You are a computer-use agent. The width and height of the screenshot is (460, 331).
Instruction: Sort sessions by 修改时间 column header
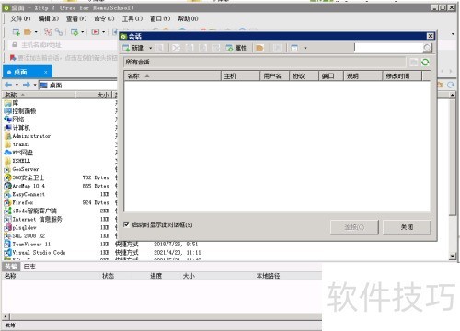click(x=402, y=75)
